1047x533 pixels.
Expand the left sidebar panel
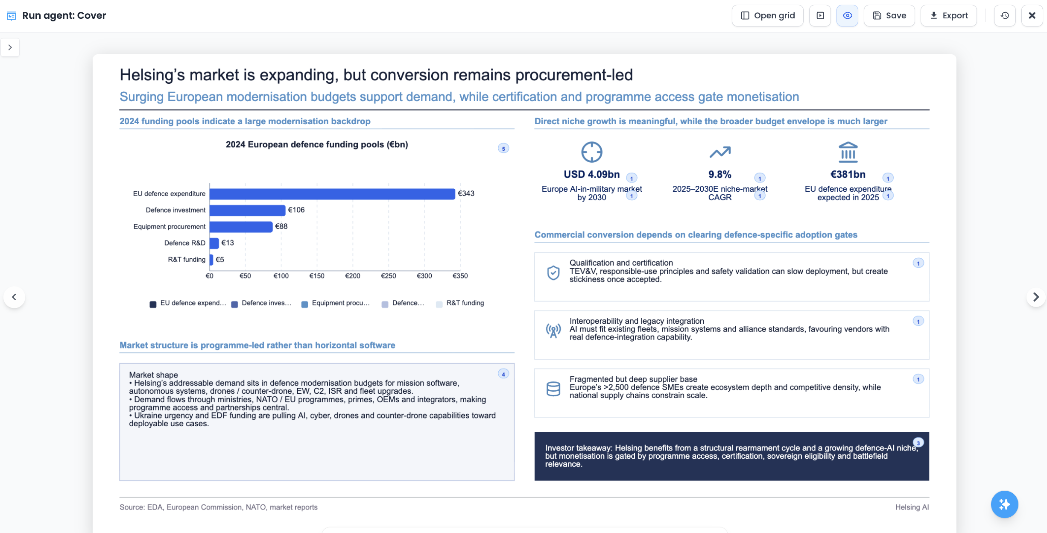10,47
